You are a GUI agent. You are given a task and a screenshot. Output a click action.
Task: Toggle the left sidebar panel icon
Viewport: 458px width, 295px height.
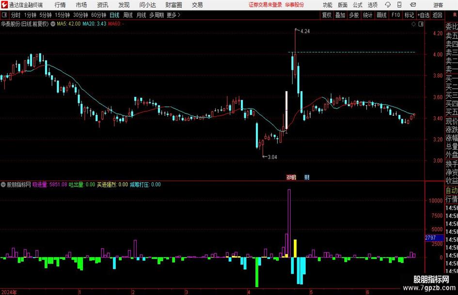pyautogui.click(x=4, y=15)
